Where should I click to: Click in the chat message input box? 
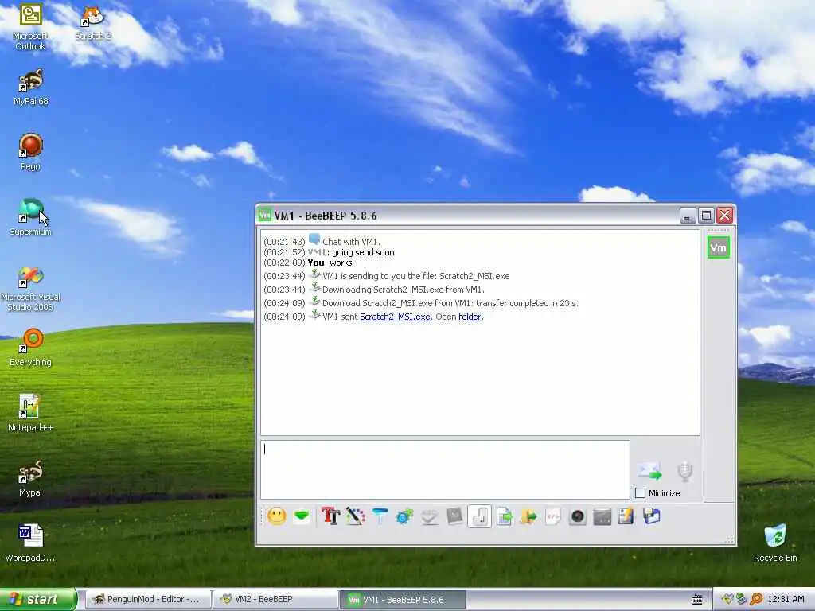[445, 469]
